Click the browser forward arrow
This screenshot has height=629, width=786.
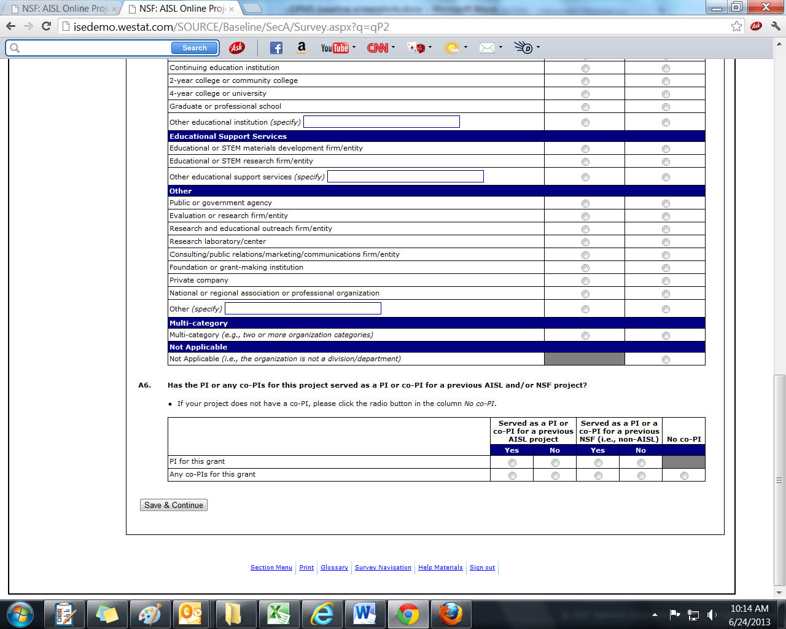click(28, 26)
